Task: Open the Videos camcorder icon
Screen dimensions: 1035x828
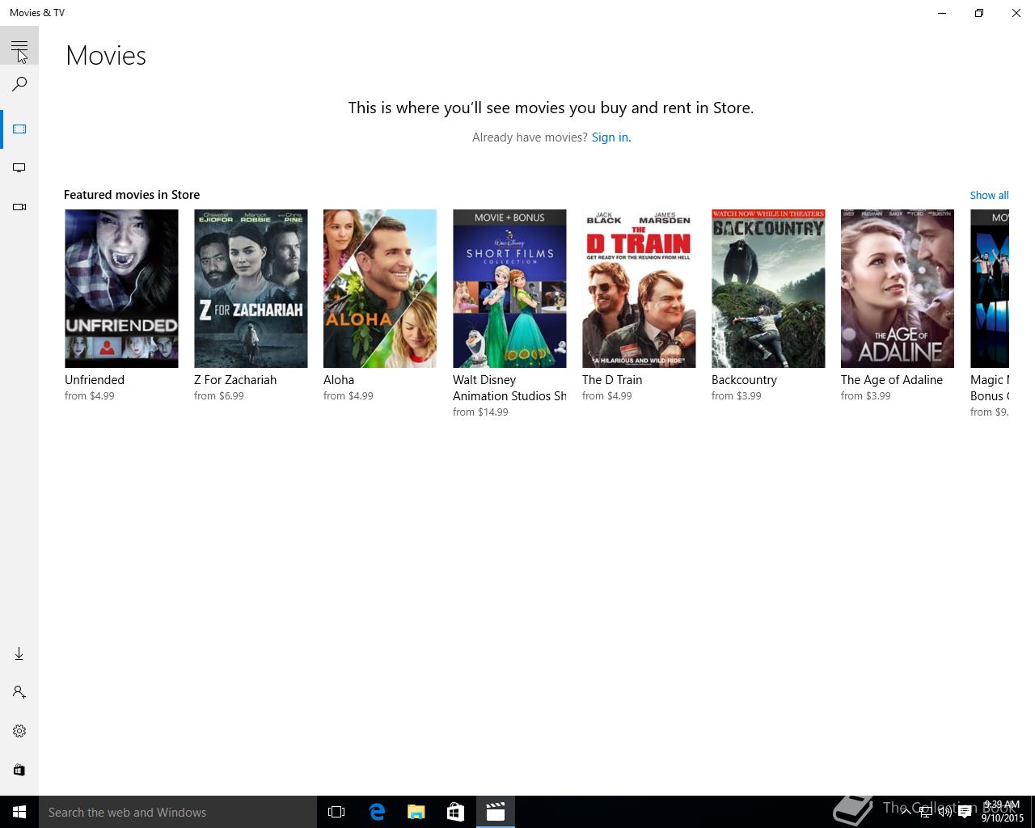Action: click(x=19, y=207)
